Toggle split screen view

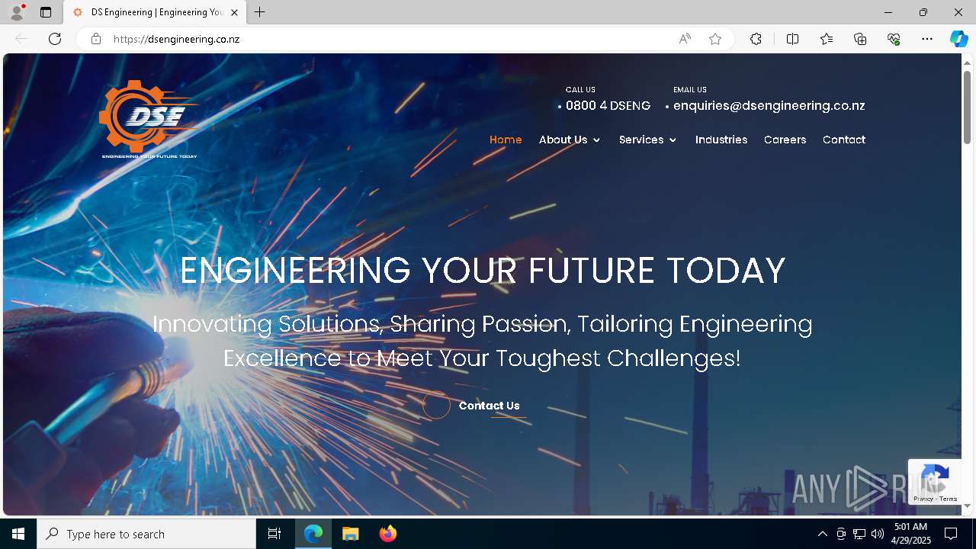(x=792, y=39)
